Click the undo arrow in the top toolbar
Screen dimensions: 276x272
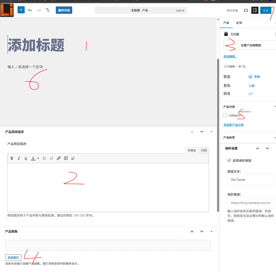tap(30, 10)
